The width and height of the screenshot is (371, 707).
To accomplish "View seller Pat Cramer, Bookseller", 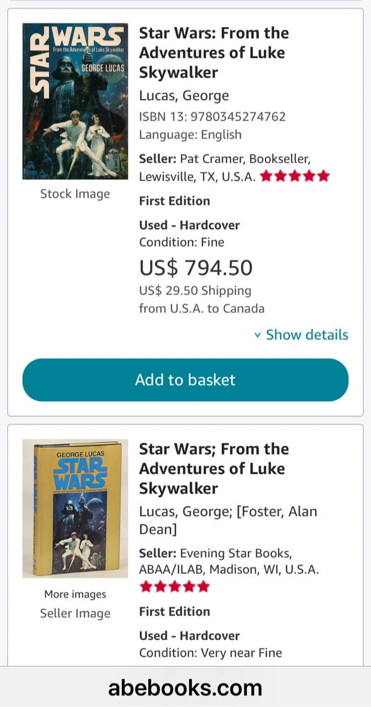I will coord(244,159).
